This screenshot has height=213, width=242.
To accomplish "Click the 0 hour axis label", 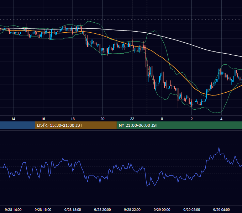I will pyautogui.click(x=162, y=119).
